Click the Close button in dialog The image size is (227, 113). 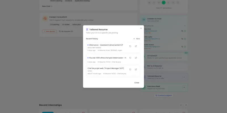(x=137, y=83)
